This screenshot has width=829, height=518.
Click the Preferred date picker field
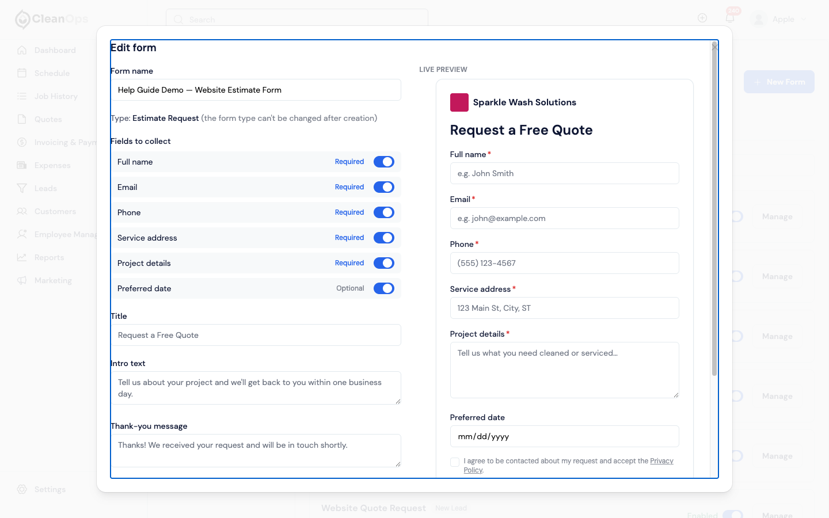564,436
